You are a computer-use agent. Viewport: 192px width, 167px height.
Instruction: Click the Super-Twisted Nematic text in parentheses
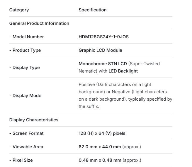point(145,64)
